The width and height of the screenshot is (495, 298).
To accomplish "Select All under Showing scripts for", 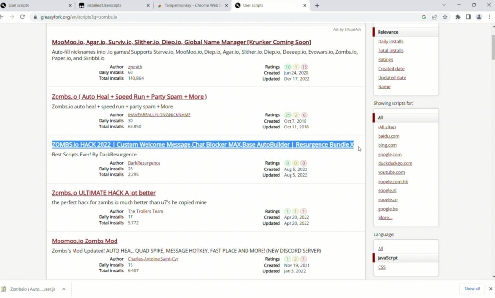I will point(406,118).
